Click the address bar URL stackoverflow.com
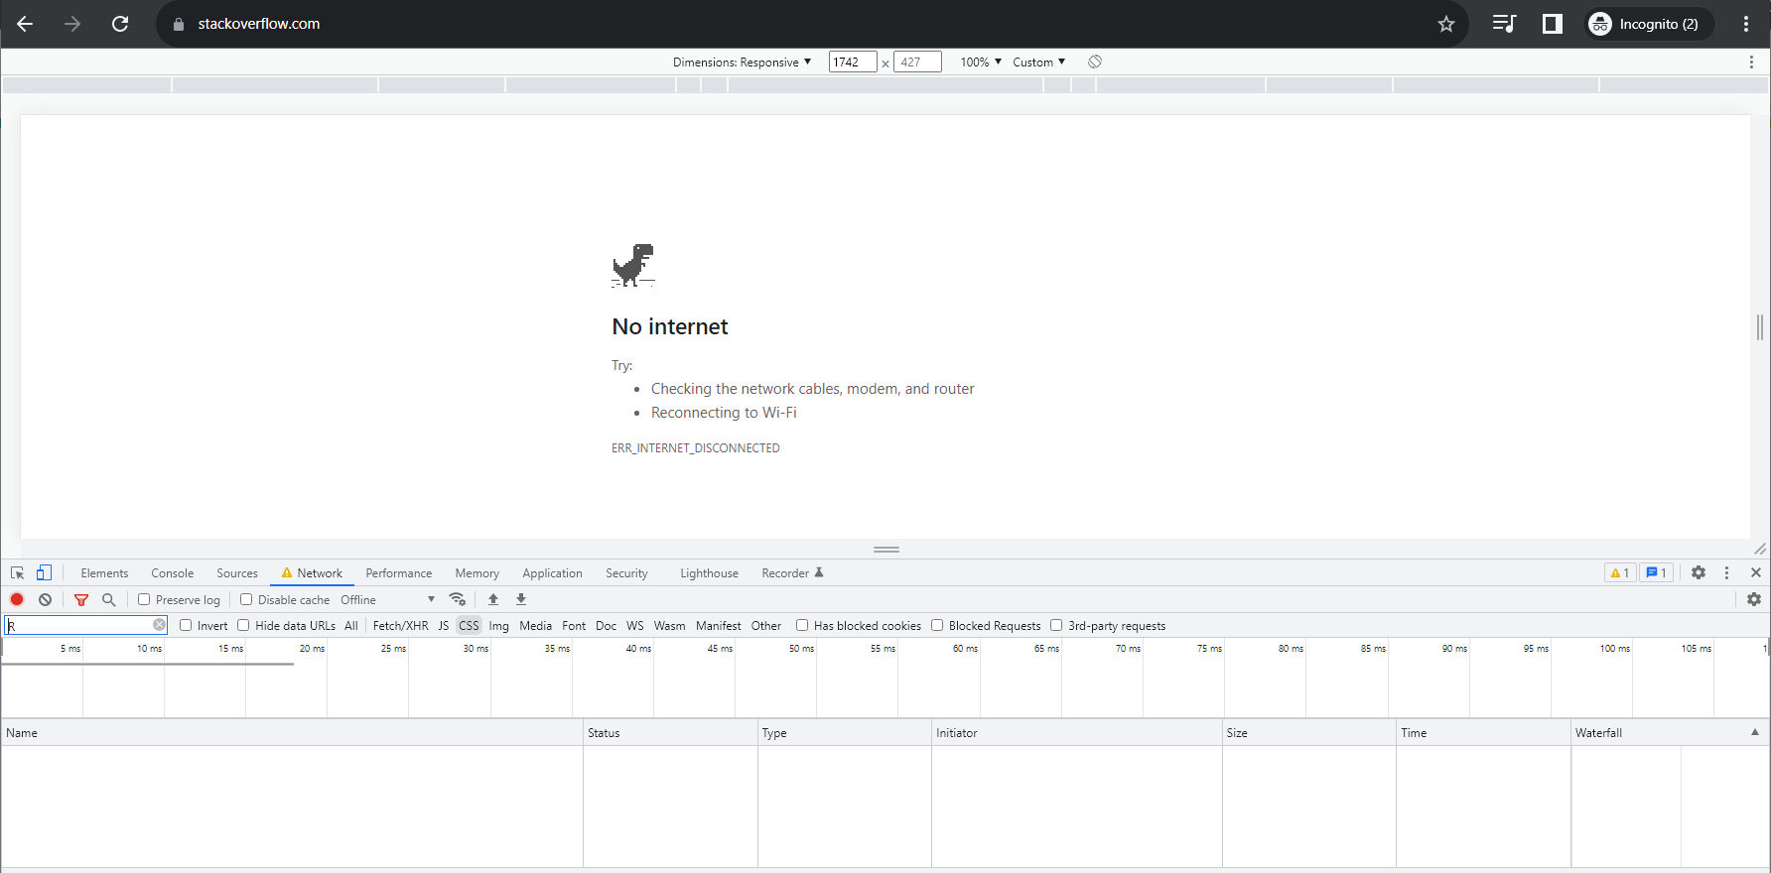Screen dimensions: 1771x873 (258, 24)
